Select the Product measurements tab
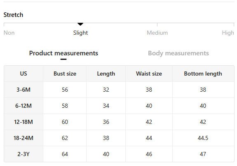Image resolution: width=237 pixels, height=166 pixels. click(x=63, y=53)
